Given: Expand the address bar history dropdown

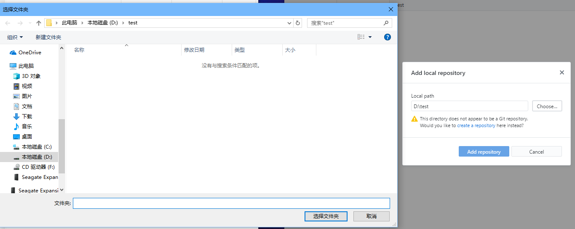Looking at the screenshot, I should click(289, 23).
